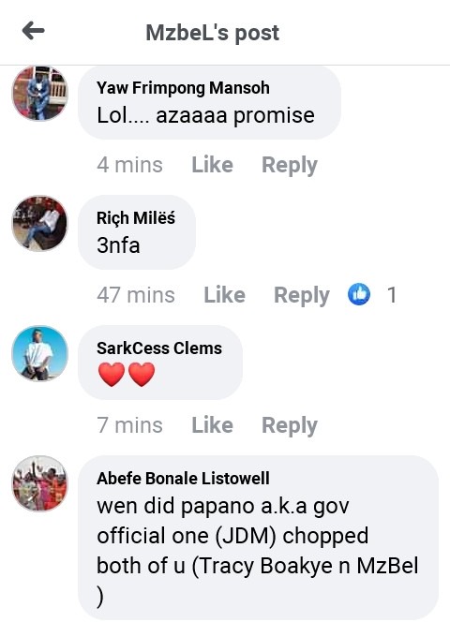Like SarkCess Clems' heart comment
The image size is (450, 622).
212,425
